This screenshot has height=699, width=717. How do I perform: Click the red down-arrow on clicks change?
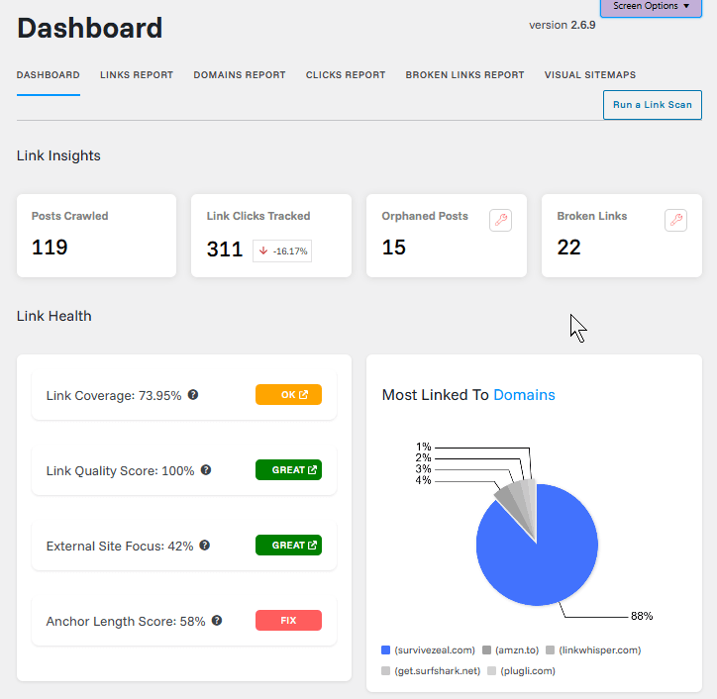coord(262,250)
